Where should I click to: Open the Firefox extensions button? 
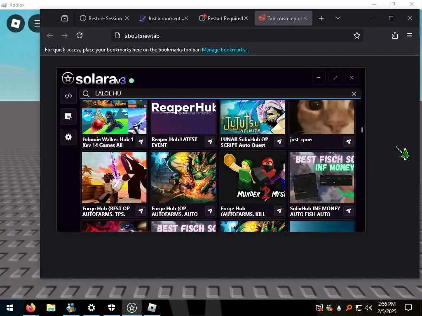tap(395, 35)
